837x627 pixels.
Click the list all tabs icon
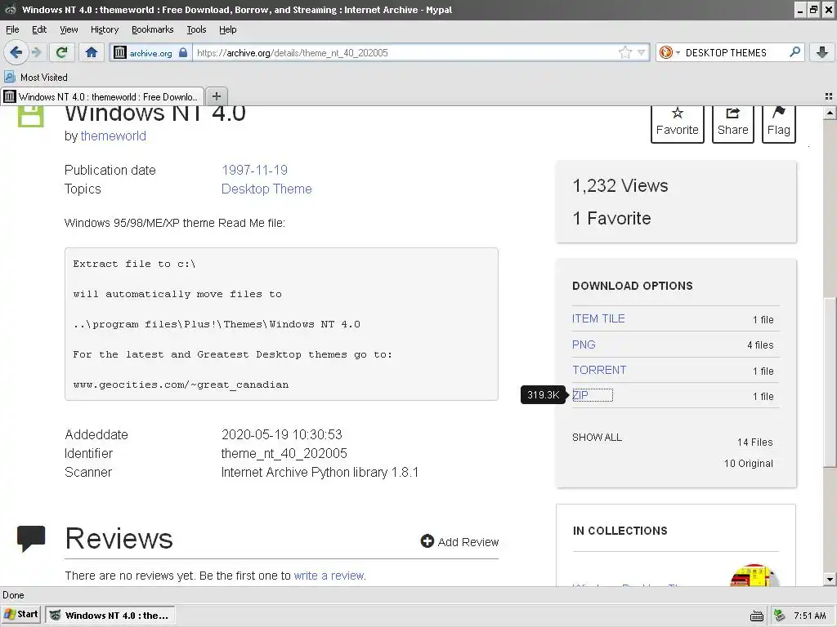(829, 96)
